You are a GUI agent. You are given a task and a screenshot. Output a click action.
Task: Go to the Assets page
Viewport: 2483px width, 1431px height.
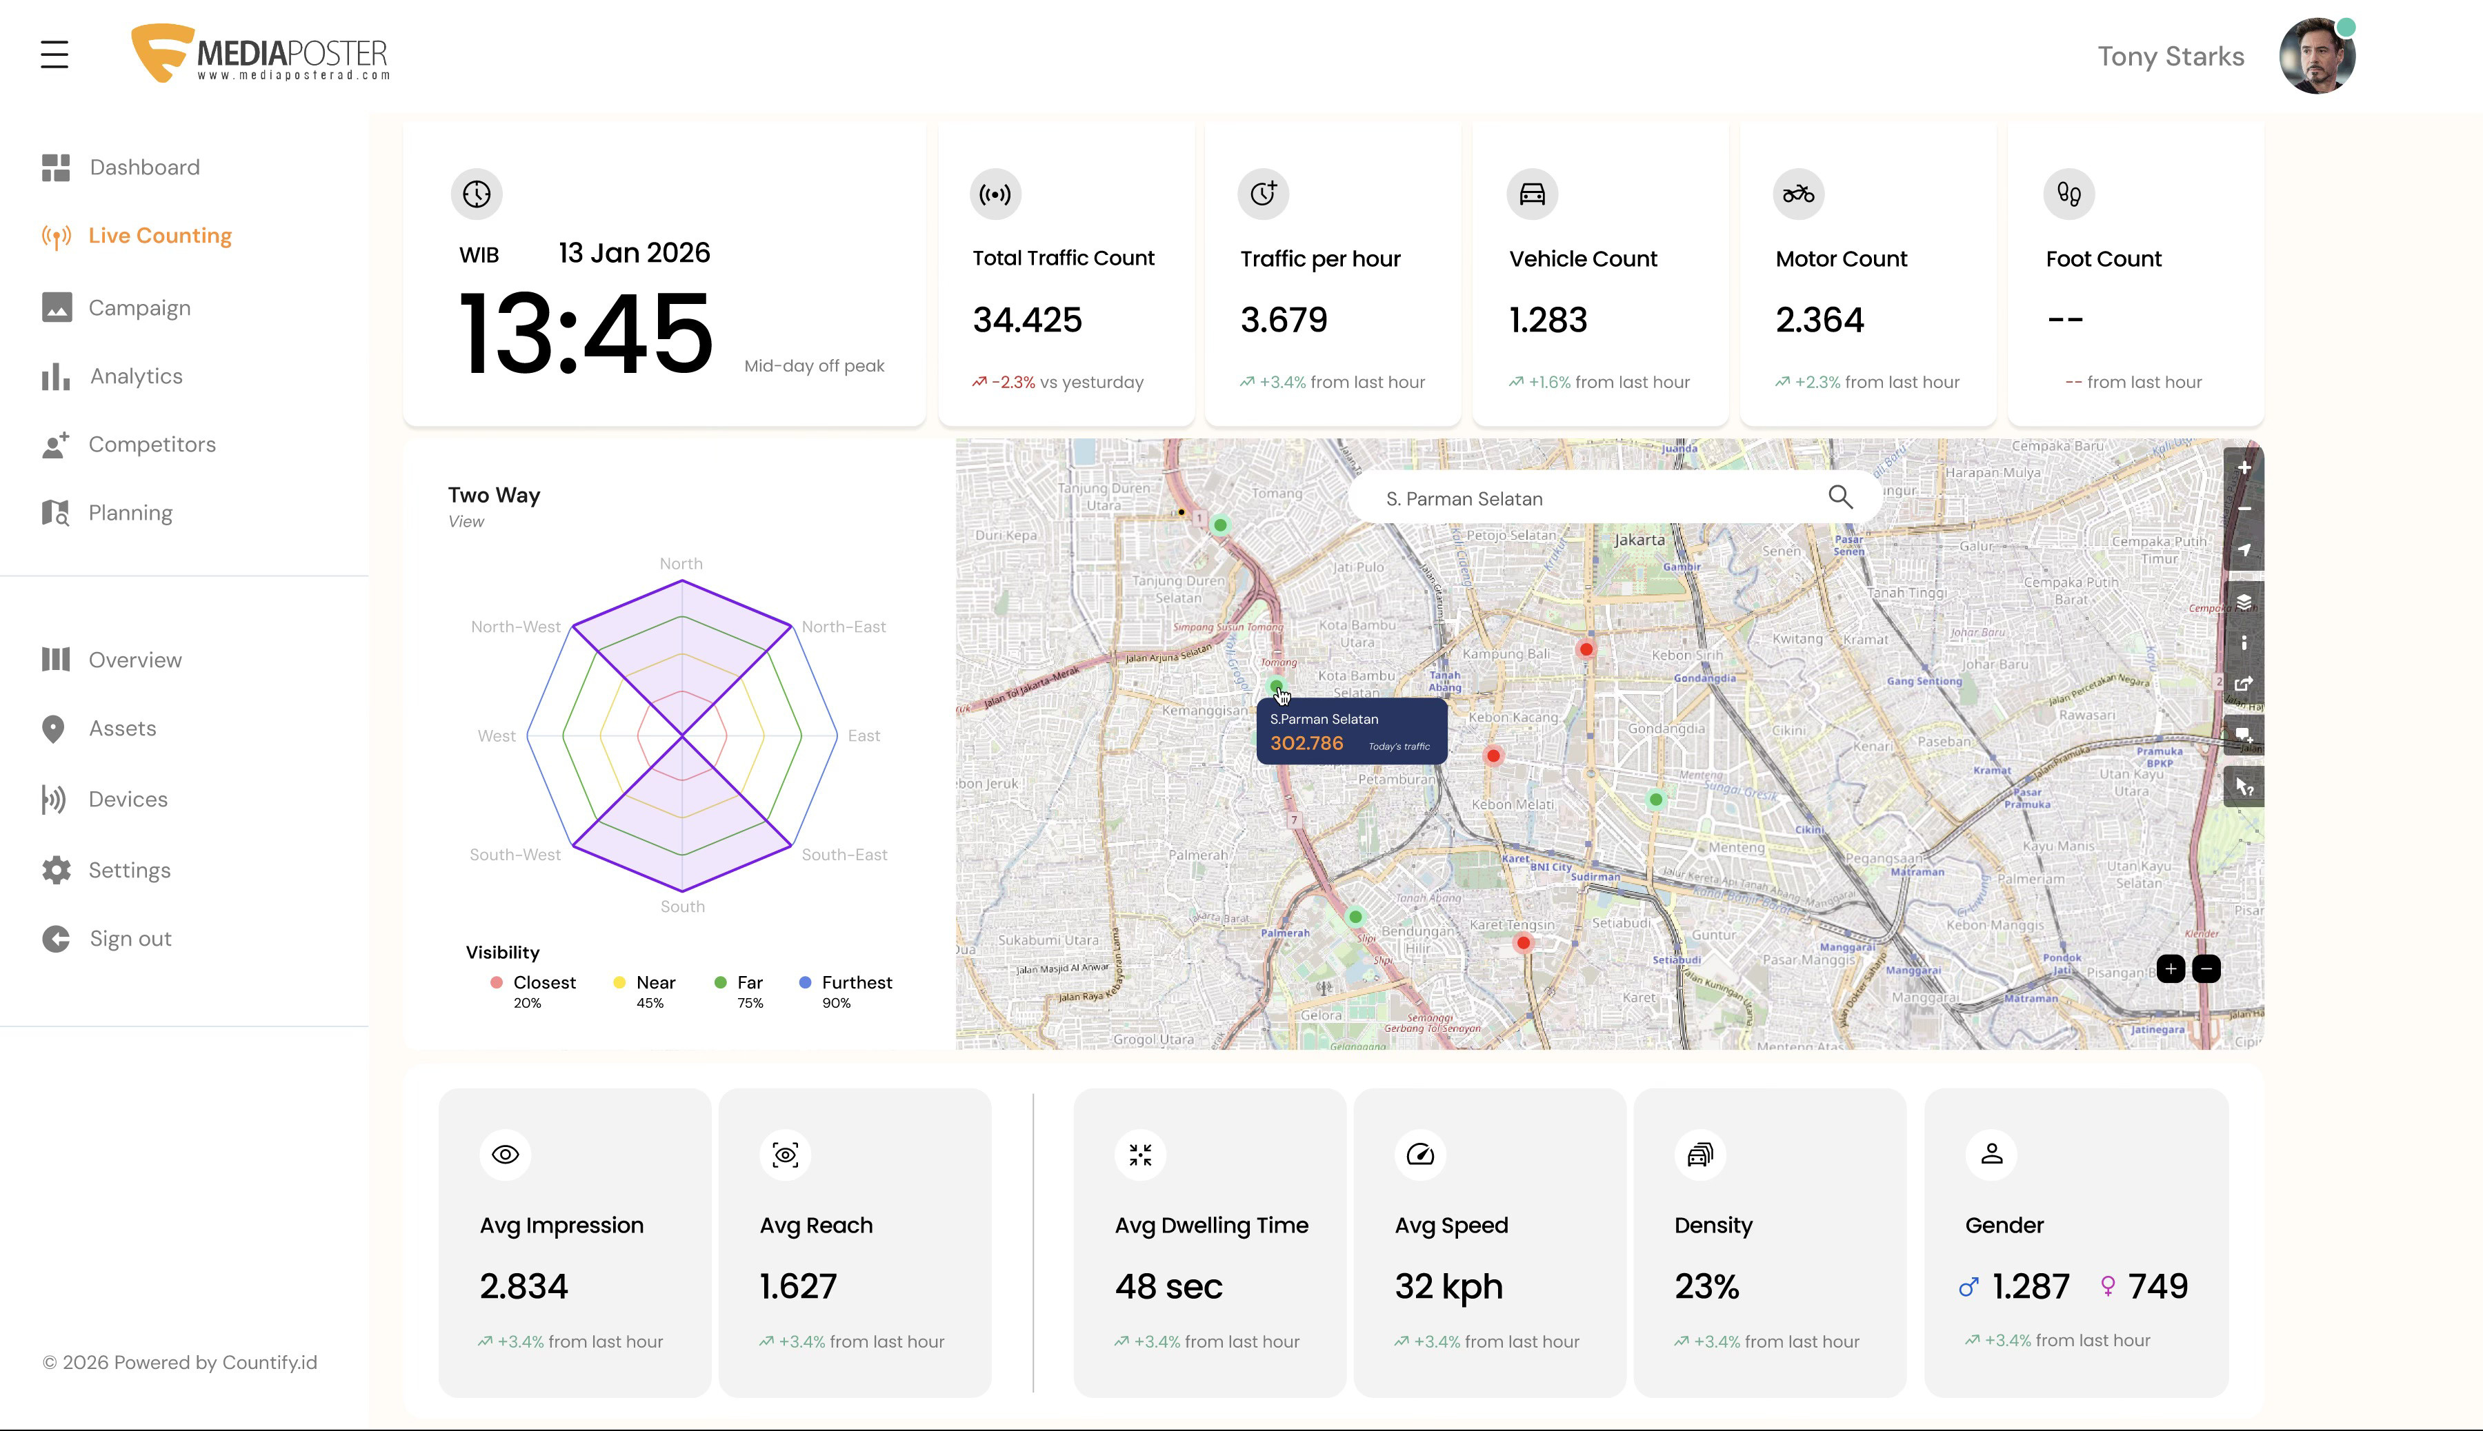[123, 729]
